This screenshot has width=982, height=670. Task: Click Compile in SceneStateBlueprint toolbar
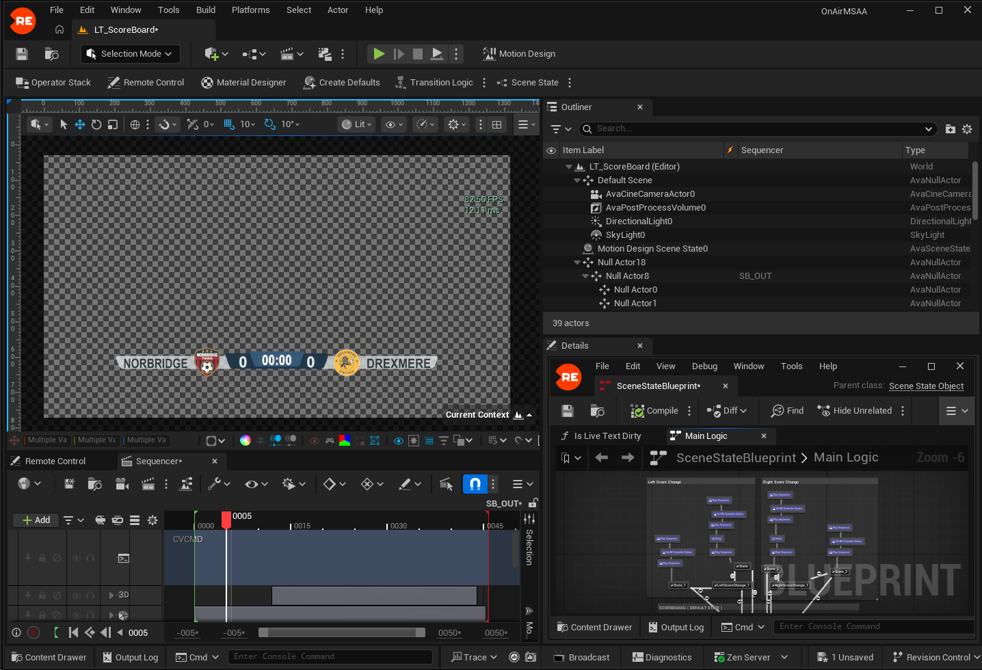(x=654, y=411)
